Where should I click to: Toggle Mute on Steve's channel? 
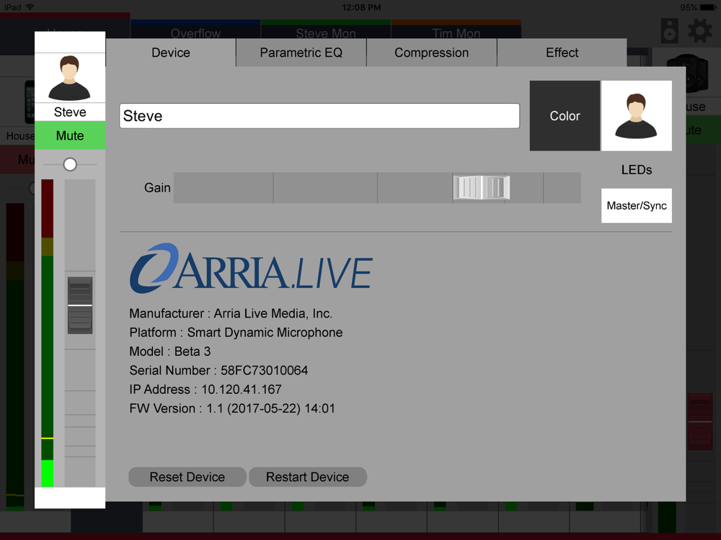(x=70, y=135)
